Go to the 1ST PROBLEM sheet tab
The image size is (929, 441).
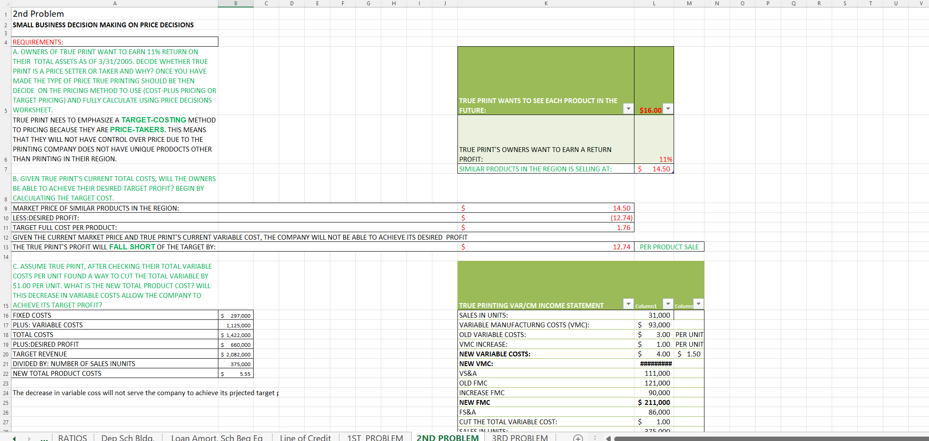click(x=375, y=437)
